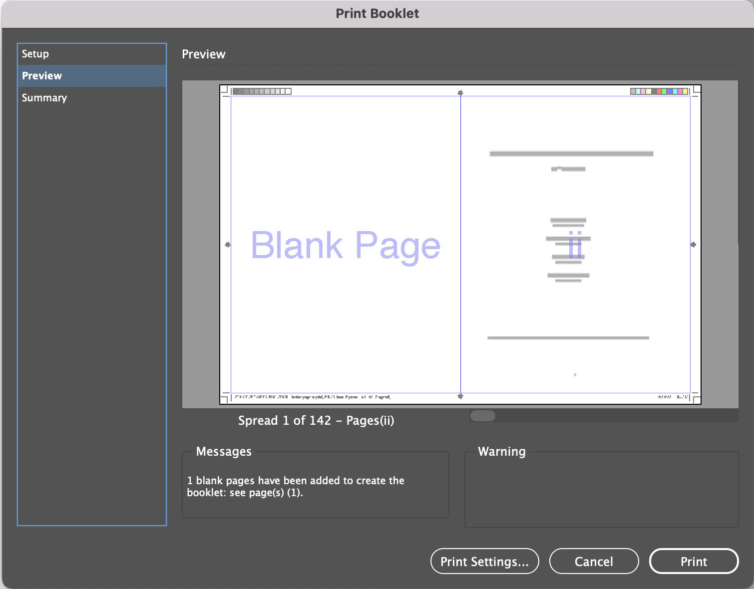Click the registration mark on the left margin
The width and height of the screenshot is (754, 589).
pyautogui.click(x=228, y=245)
